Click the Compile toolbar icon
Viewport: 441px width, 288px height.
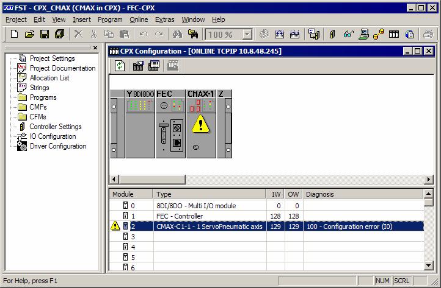[264, 34]
